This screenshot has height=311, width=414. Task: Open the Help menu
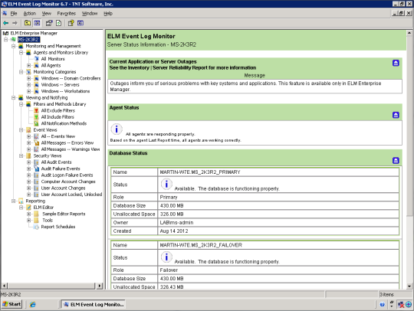pyautogui.click(x=108, y=14)
